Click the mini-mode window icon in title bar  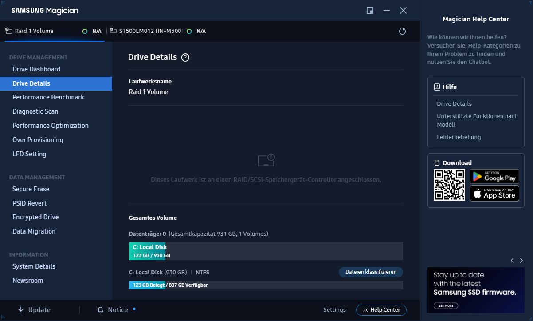370,10
